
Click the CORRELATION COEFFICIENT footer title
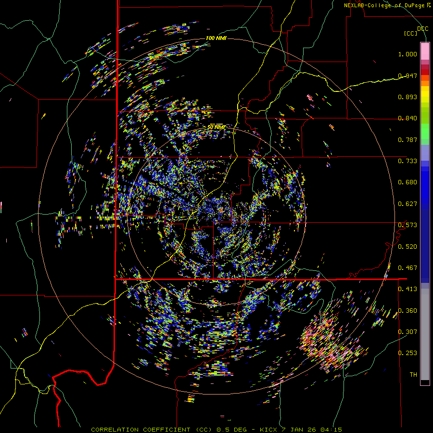coord(140,430)
